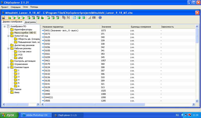Select parameter row 0421

click(48, 61)
